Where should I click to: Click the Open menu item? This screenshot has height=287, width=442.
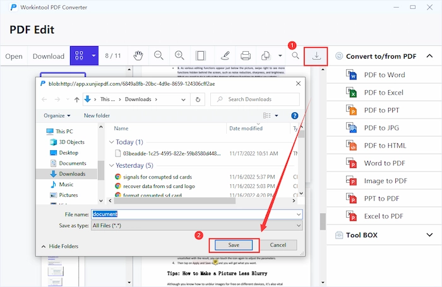click(14, 56)
